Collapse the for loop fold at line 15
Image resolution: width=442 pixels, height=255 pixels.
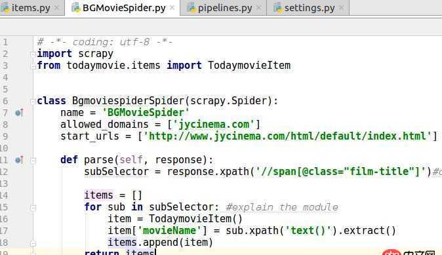33,208
